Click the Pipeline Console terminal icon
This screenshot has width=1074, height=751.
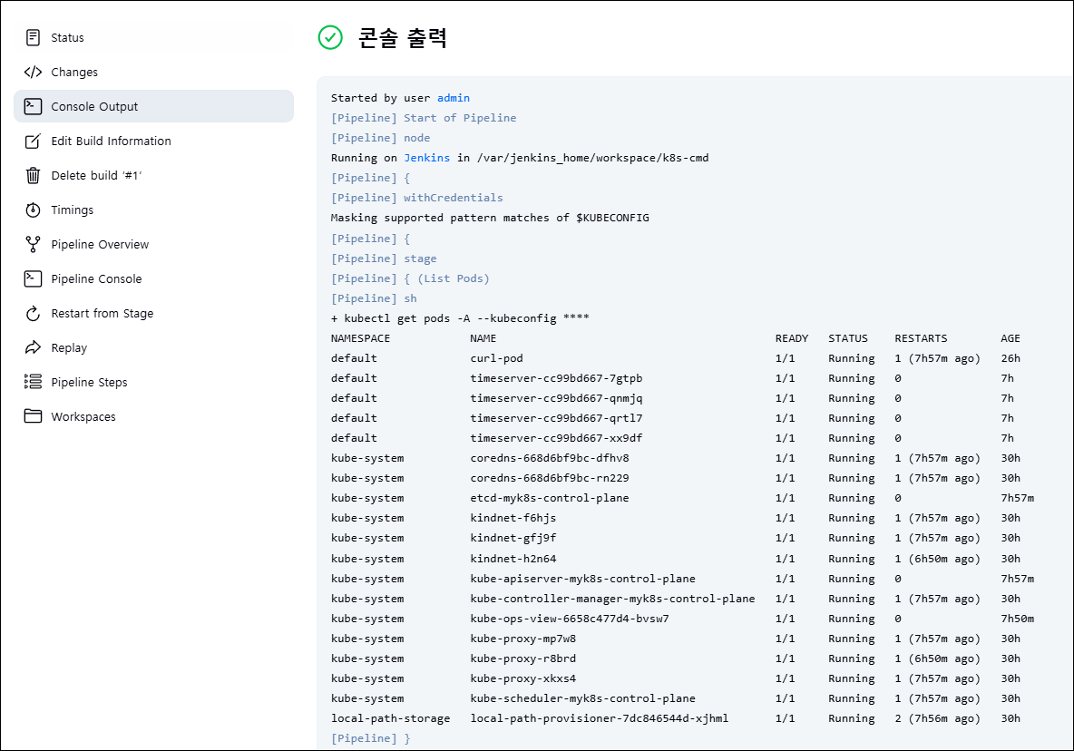33,278
